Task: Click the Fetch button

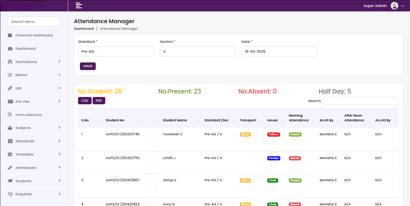Action: [88, 66]
